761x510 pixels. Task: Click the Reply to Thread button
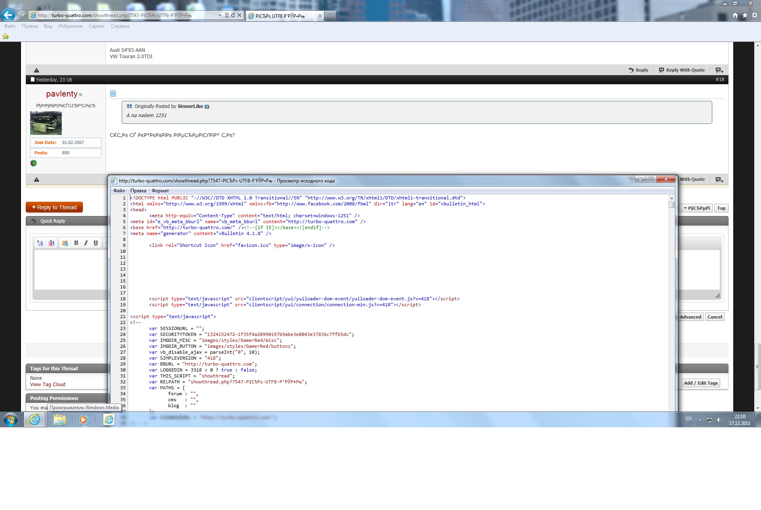click(x=54, y=207)
